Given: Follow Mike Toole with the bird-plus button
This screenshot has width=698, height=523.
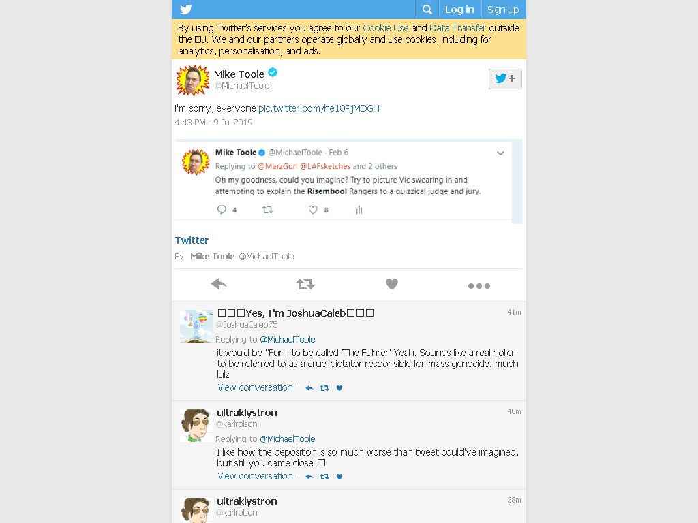Looking at the screenshot, I should [505, 79].
